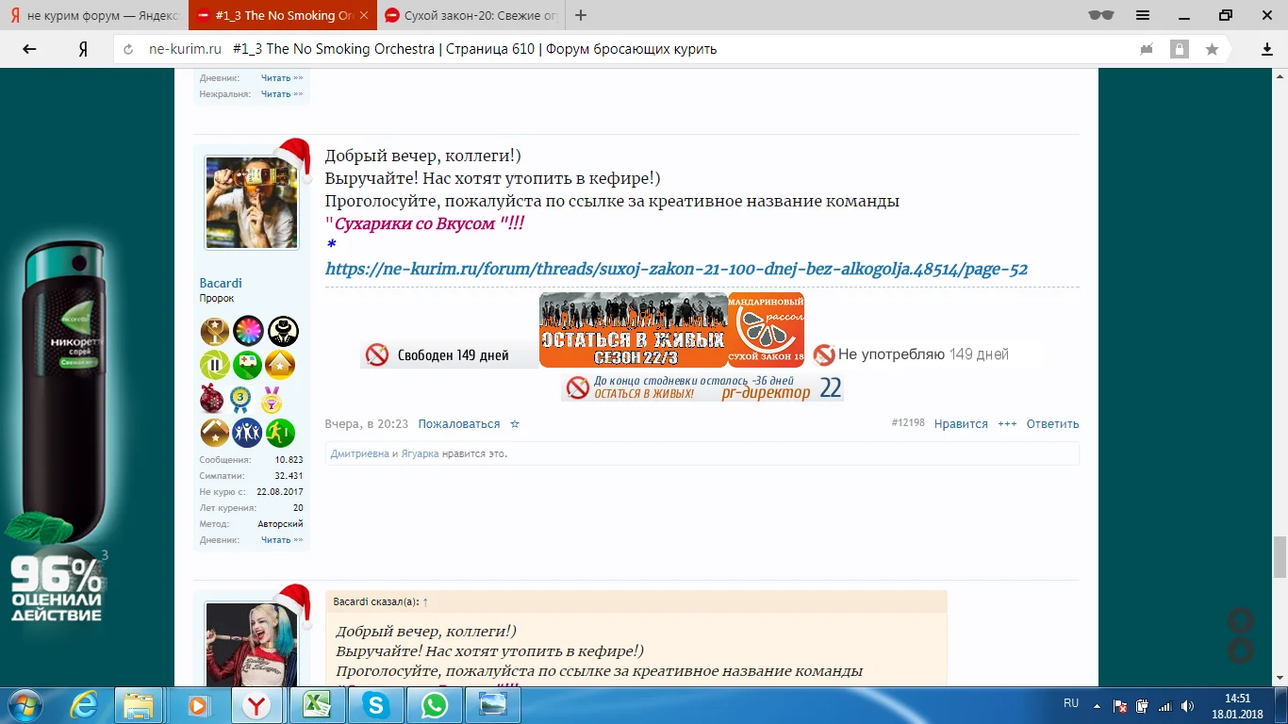1288x724 pixels.
Task: Click the man-in-hat spy badge
Action: pyautogui.click(x=283, y=331)
